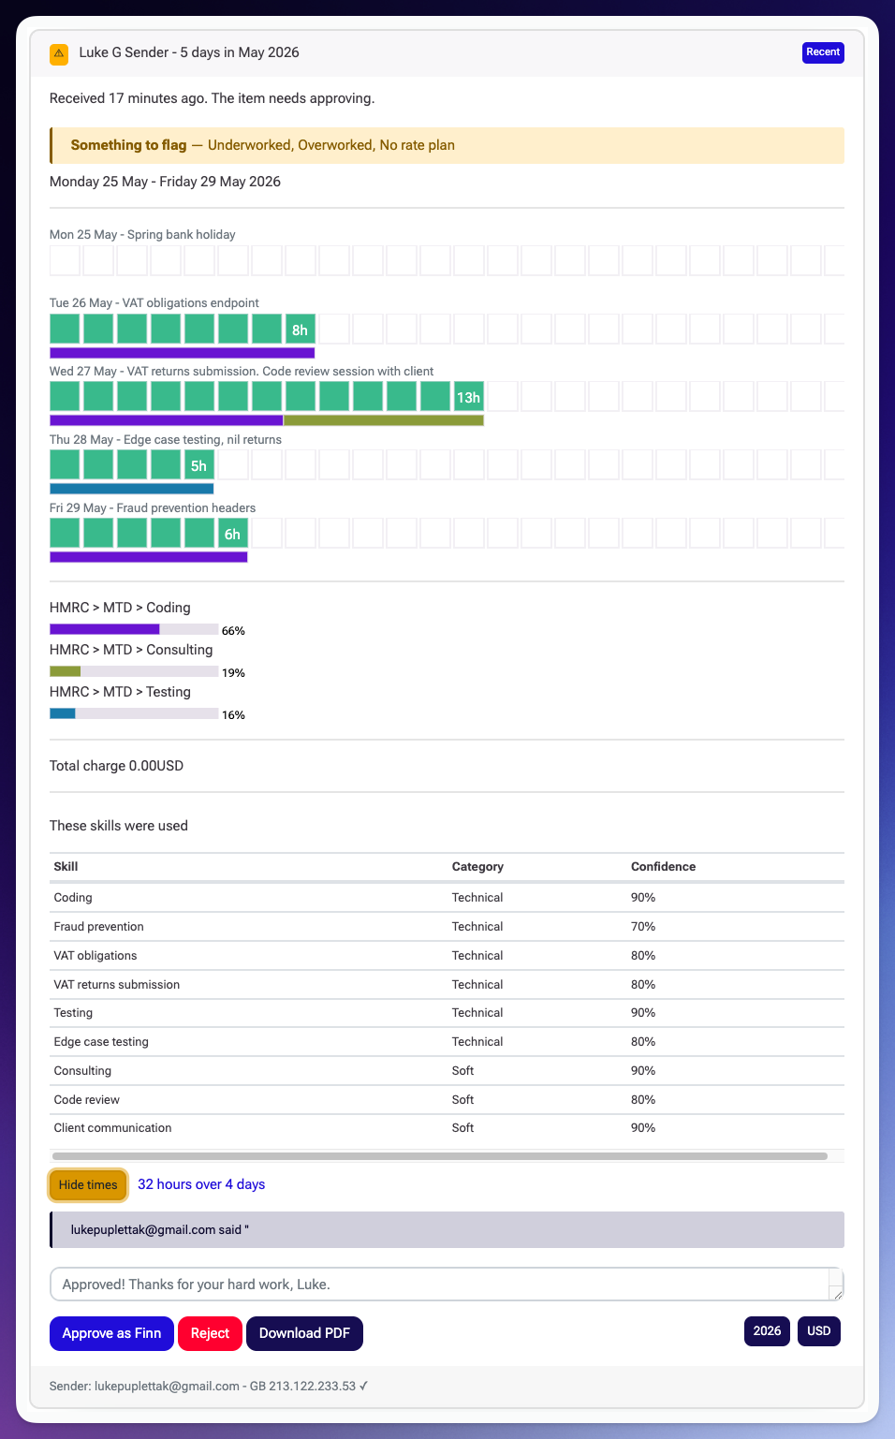Screen dimensions: 895x1439
Task: Click the 'lukepuplettak@gmail.com said' quote block
Action: [x=447, y=1230]
